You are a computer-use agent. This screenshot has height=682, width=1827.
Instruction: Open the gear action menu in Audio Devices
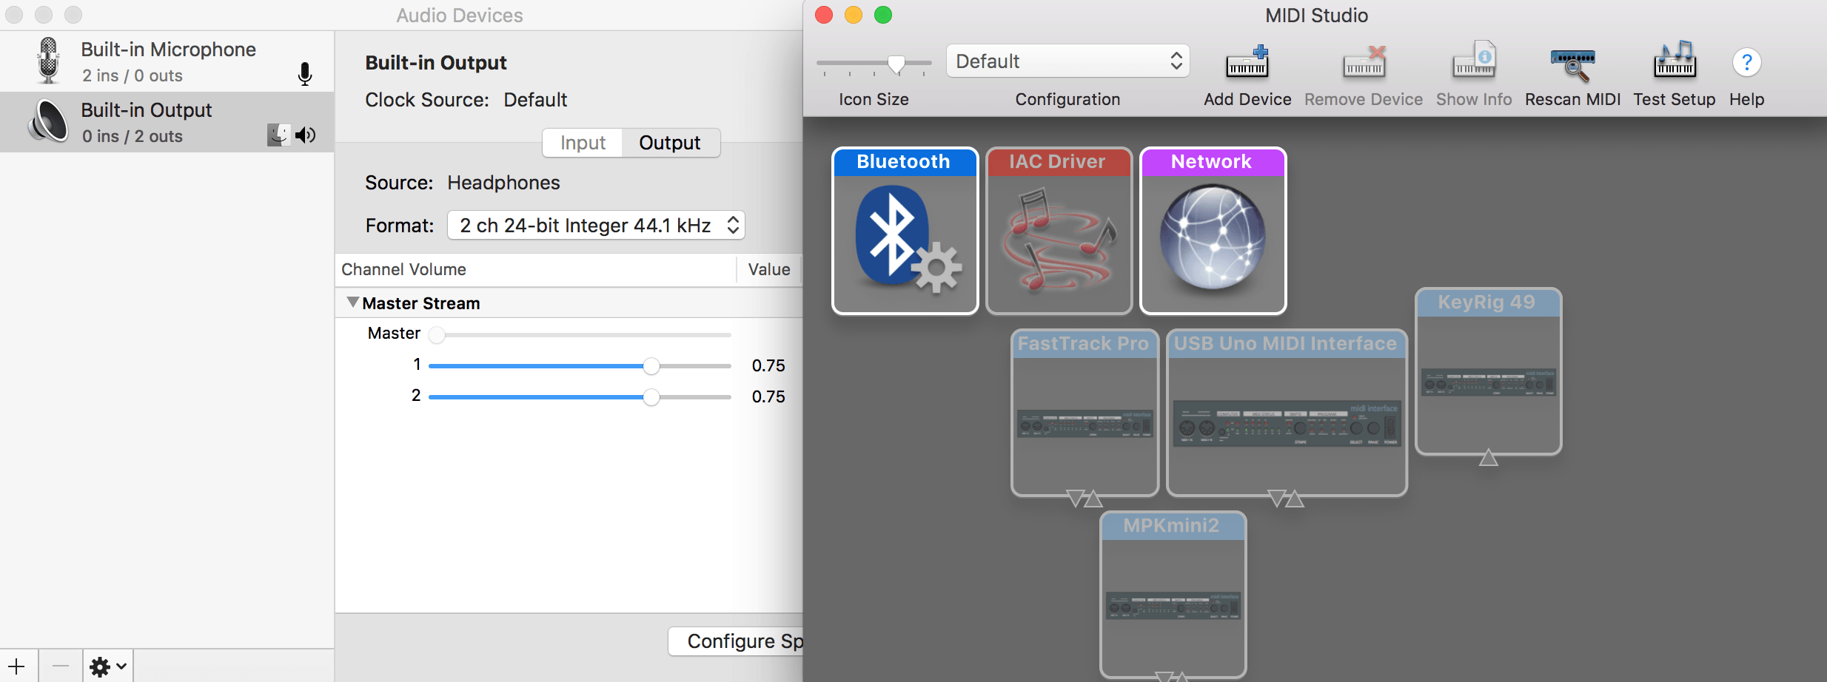(108, 666)
